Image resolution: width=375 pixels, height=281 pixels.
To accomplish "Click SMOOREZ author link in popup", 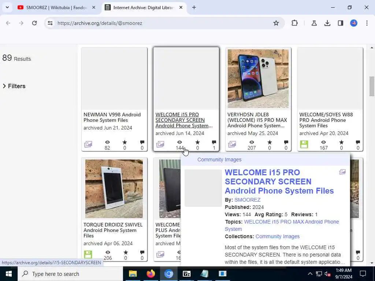I will (247, 200).
